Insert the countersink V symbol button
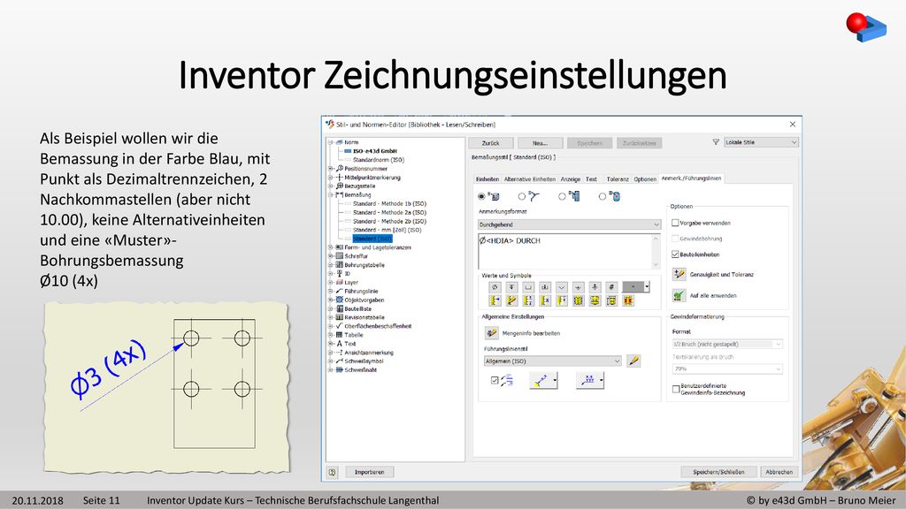 562,287
